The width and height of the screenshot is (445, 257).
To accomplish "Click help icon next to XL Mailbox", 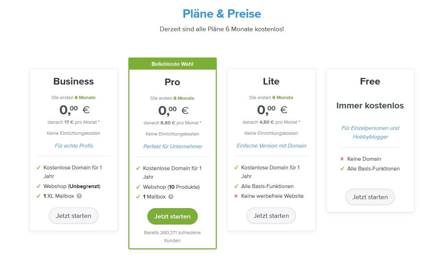I will (79, 196).
